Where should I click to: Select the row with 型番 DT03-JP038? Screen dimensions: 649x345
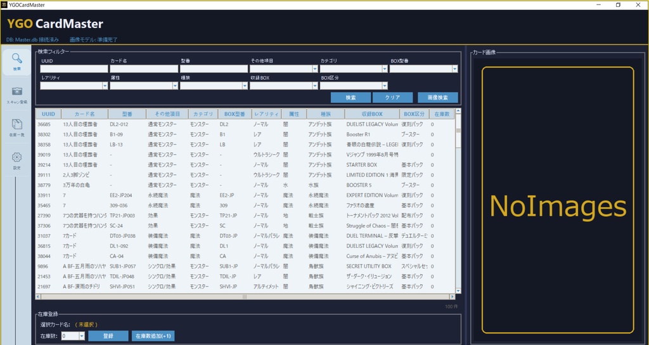click(245, 236)
